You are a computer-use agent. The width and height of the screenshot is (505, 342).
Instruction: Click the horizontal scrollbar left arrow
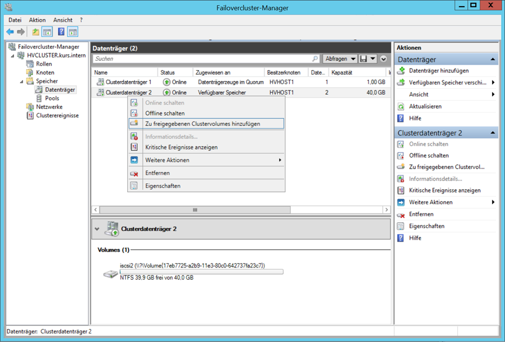pyautogui.click(x=96, y=210)
